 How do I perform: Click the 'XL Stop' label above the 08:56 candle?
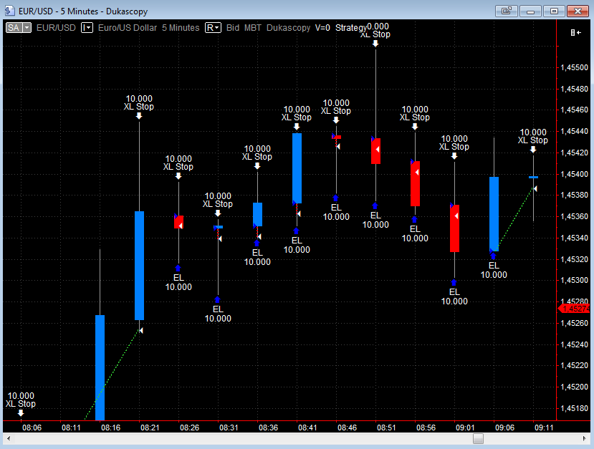tap(414, 117)
